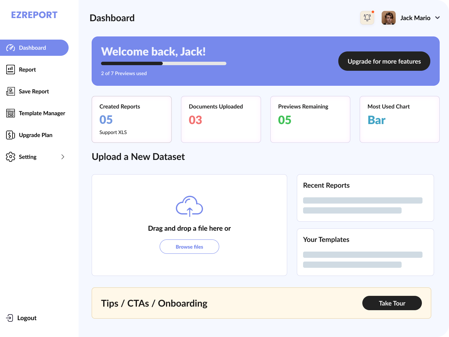The image size is (449, 337).
Task: Select the Dashboard speedometer icon in sidebar
Action: pos(11,48)
